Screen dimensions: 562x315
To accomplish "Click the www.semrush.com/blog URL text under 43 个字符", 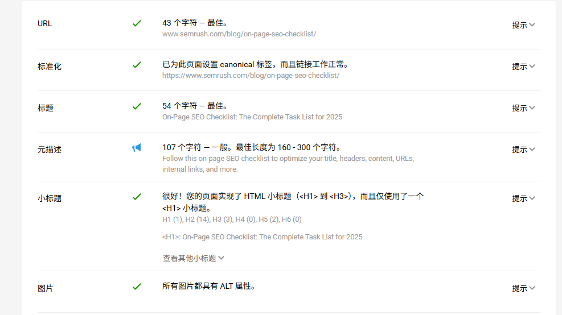I will pyautogui.click(x=239, y=34).
